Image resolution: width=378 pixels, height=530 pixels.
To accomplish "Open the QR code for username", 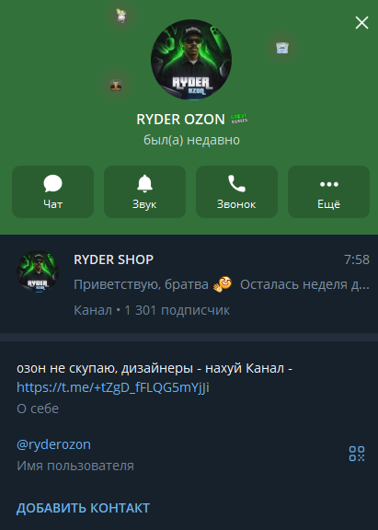I will [357, 454].
